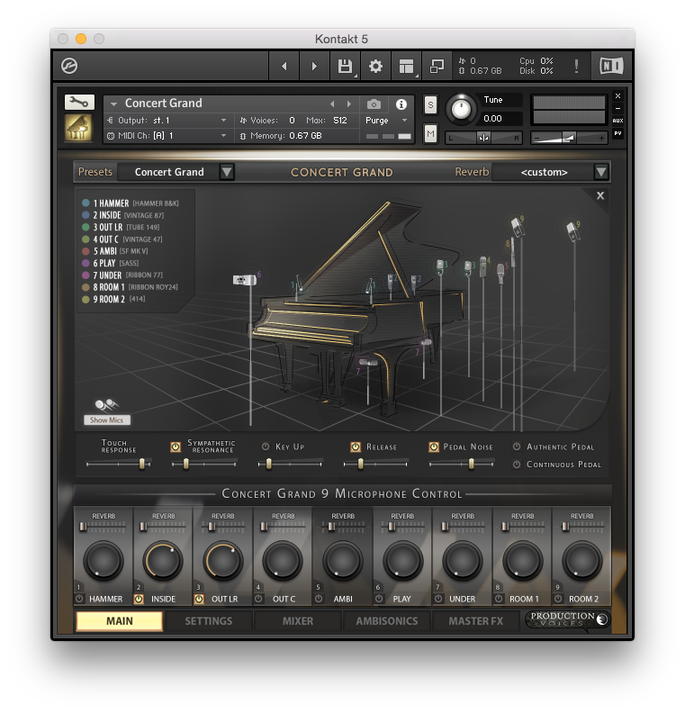Switch to the SETTINGS tab

pyautogui.click(x=208, y=621)
